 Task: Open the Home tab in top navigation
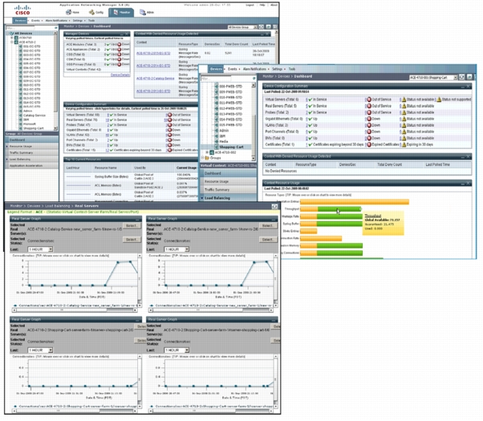72,12
